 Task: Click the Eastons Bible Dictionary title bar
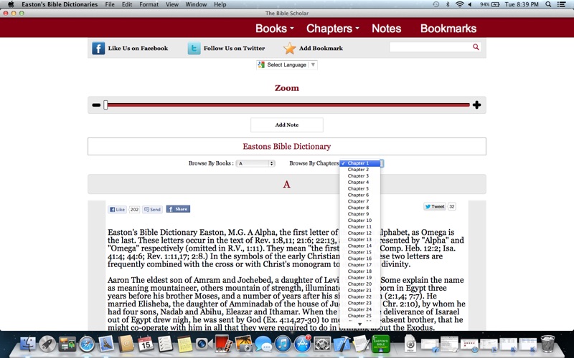click(286, 147)
